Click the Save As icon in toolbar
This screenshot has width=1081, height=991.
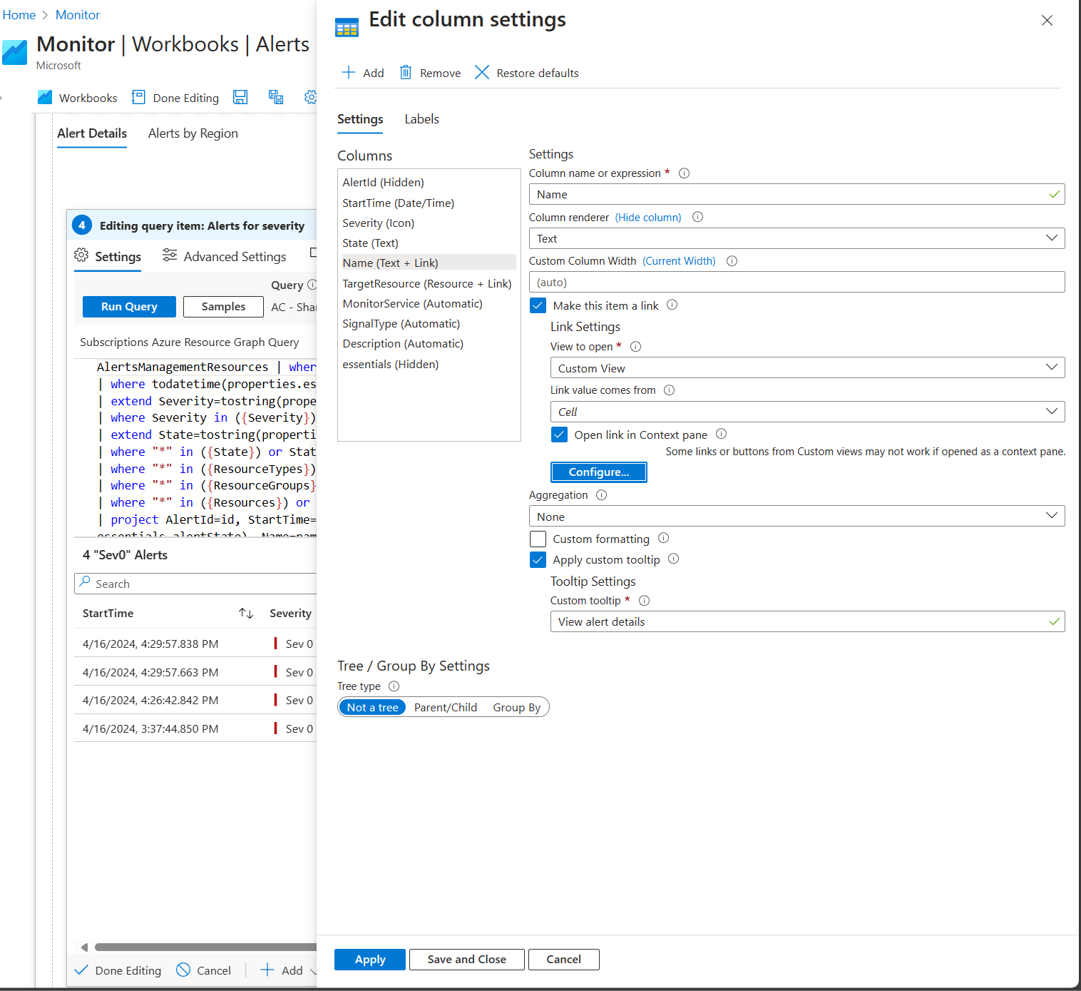coord(276,97)
